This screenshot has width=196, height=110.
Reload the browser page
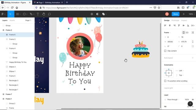click(12, 8)
